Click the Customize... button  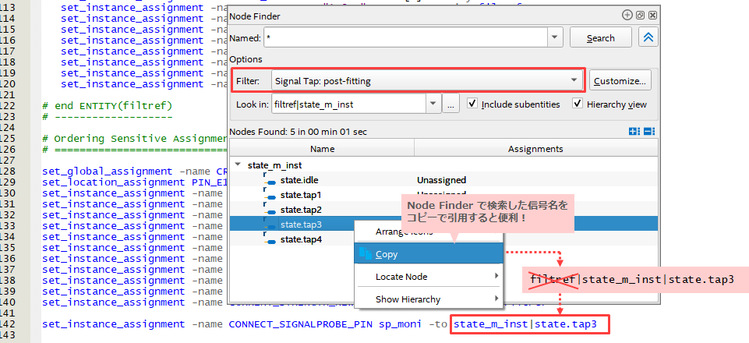(620, 81)
